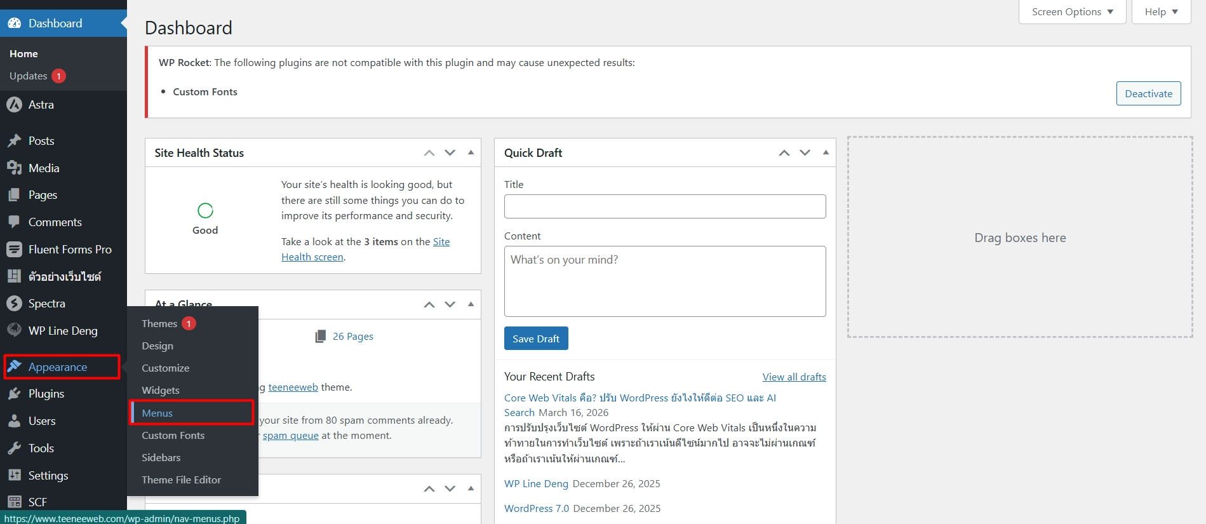Click the WP Line Deng icon
Image resolution: width=1206 pixels, height=524 pixels.
click(14, 330)
